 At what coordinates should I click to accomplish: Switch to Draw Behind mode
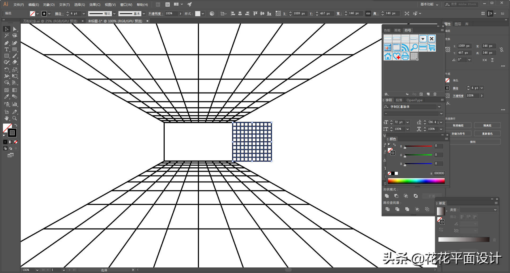click(11, 148)
